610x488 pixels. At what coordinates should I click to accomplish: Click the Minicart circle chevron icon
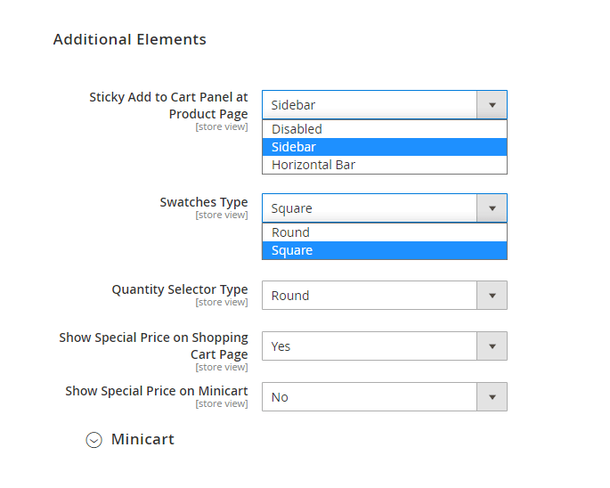[94, 440]
